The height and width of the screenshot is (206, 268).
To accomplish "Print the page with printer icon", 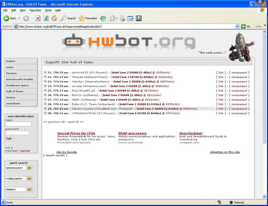I will tap(122, 18).
